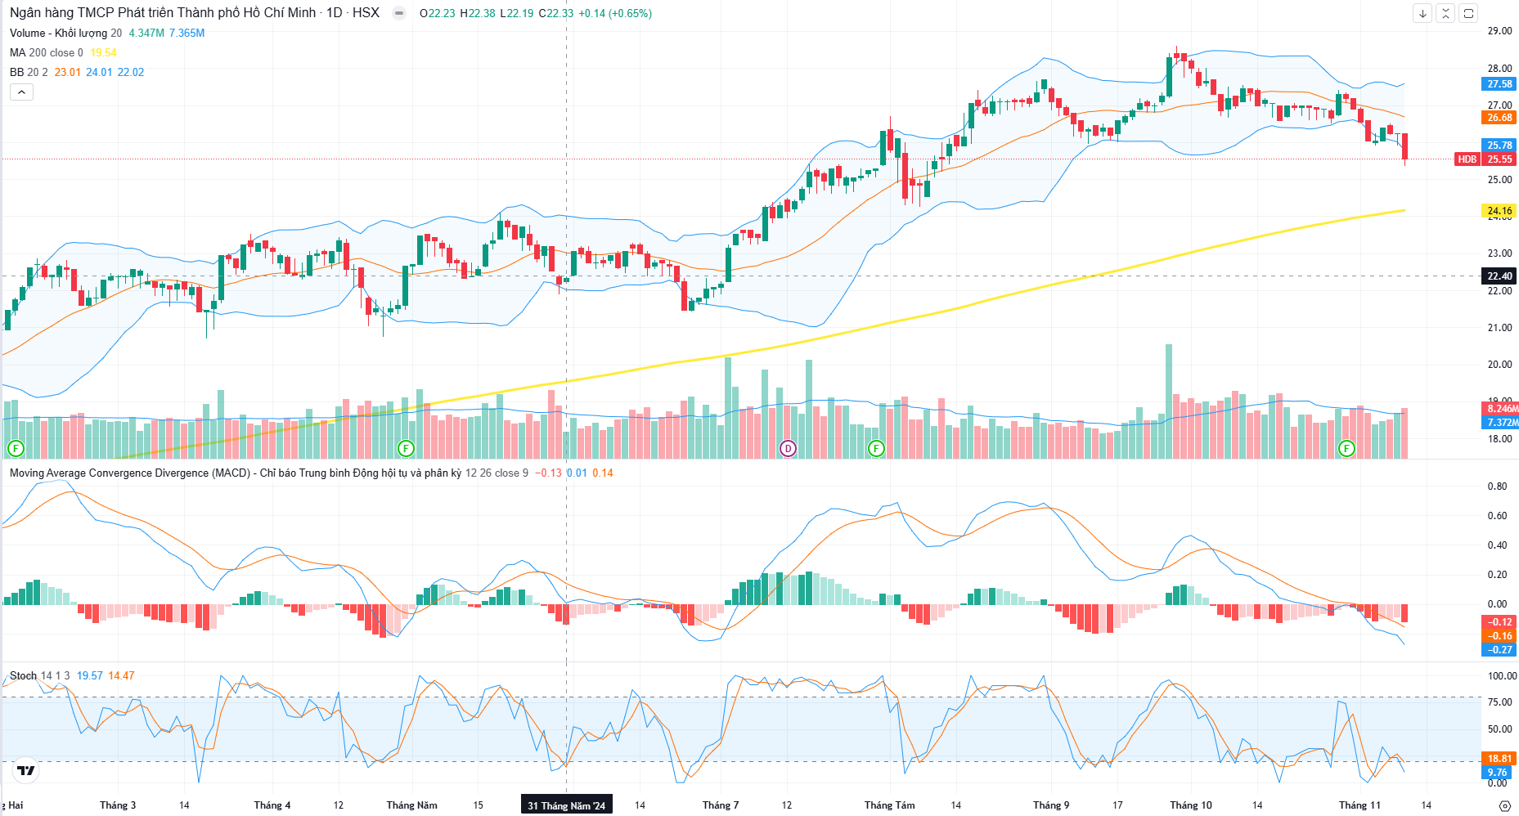The image size is (1519, 816).
Task: Click the orange 18.81 Stoch label
Action: [x=1499, y=759]
